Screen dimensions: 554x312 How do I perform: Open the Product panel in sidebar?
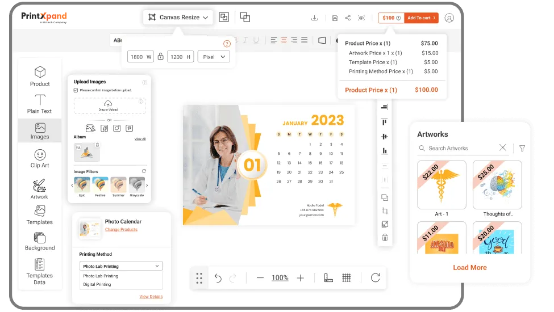click(40, 76)
